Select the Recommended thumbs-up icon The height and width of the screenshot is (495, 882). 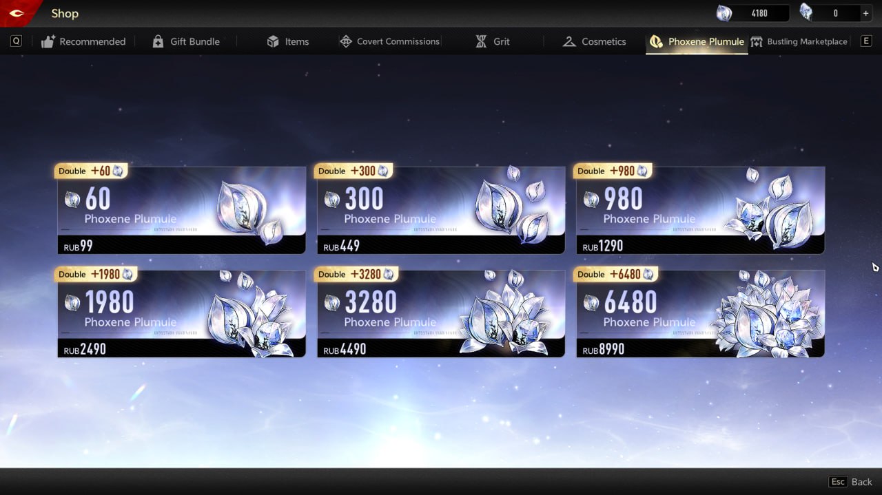pos(48,41)
